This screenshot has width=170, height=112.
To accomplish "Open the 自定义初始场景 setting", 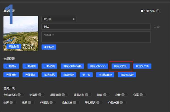I will click(x=72, y=66).
